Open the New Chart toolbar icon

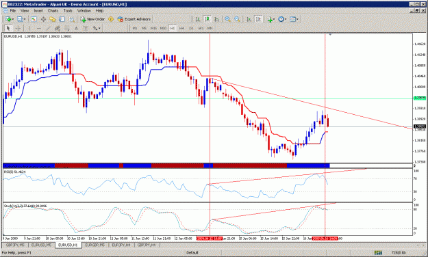[8, 19]
